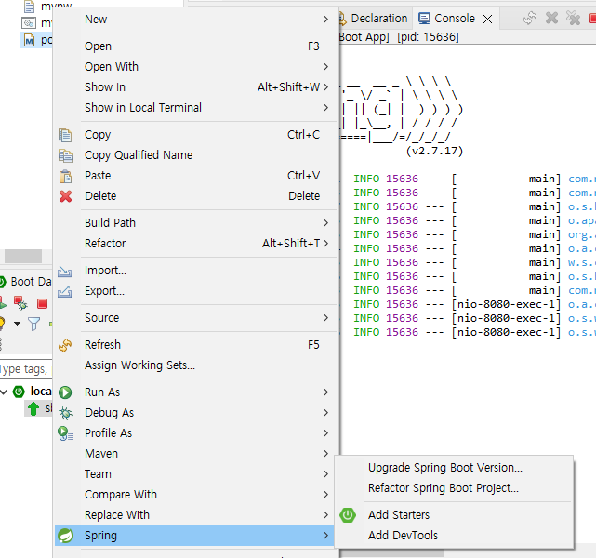Switch to the Declaration tab
Viewport: 596px width, 558px height.
[375, 19]
